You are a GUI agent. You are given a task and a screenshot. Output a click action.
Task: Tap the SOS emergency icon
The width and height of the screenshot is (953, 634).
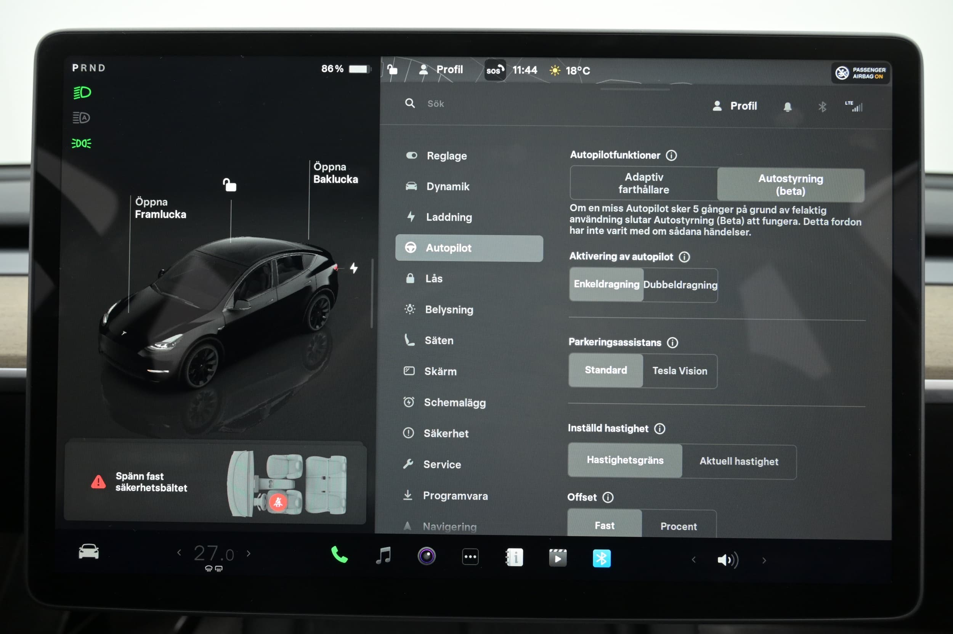495,71
